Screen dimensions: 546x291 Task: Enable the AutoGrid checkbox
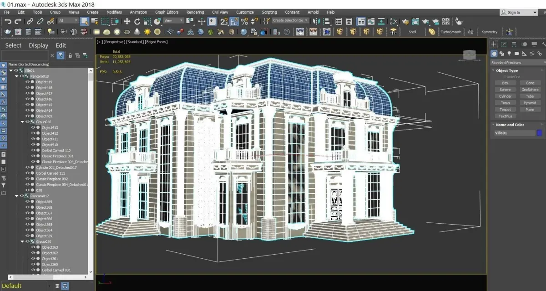click(504, 77)
